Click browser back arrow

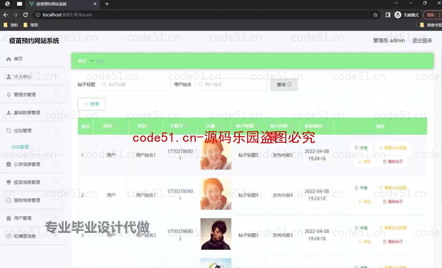point(6,15)
